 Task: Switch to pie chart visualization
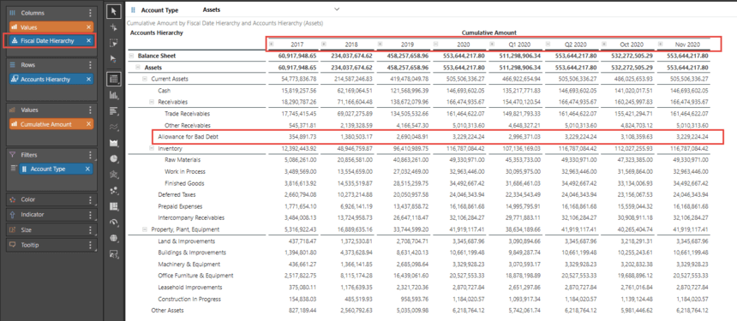(113, 158)
